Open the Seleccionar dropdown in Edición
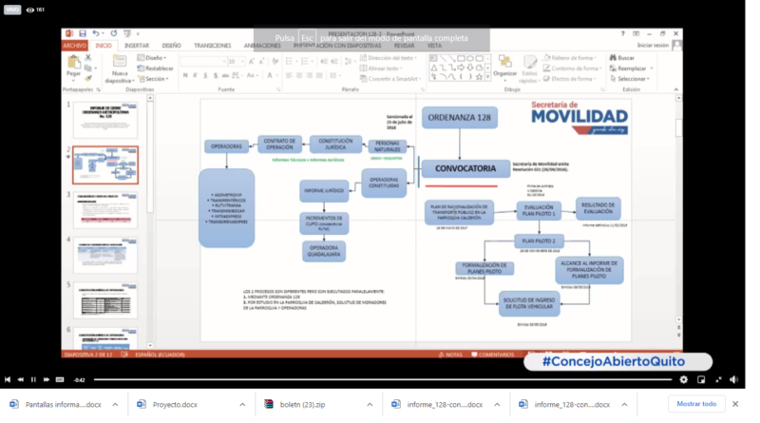This screenshot has width=760, height=423. 632,79
